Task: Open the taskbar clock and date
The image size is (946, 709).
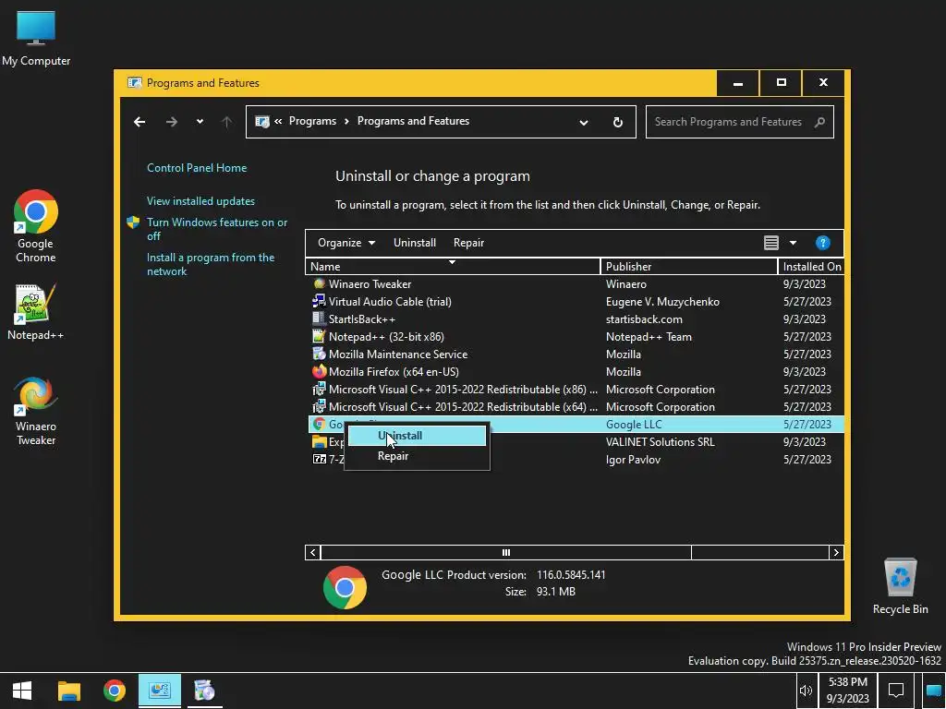Action: [848, 691]
